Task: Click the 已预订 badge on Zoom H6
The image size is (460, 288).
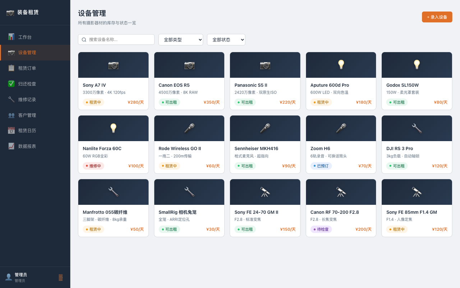Action: point(321,166)
